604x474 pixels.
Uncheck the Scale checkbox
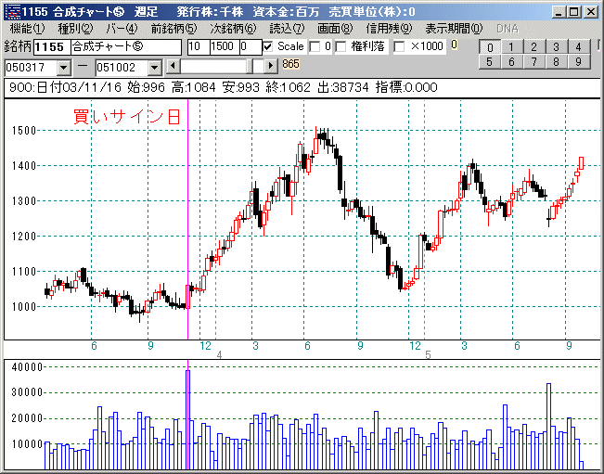point(268,47)
